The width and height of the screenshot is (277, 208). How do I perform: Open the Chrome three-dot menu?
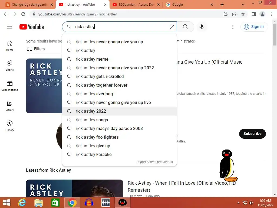click(x=271, y=14)
